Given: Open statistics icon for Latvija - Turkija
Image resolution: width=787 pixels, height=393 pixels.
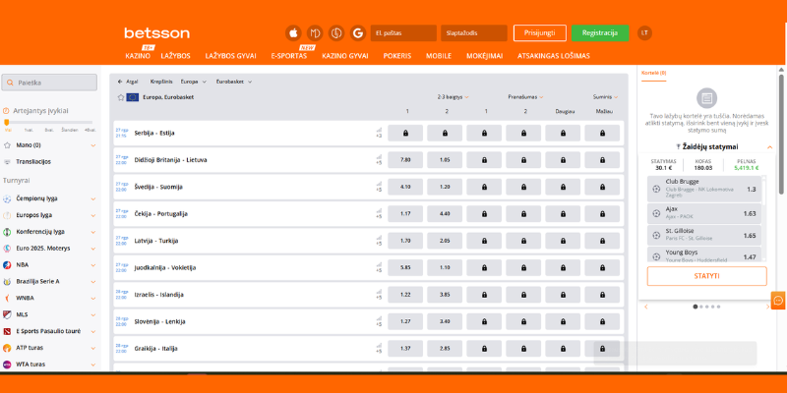Looking at the screenshot, I should pos(379,238).
